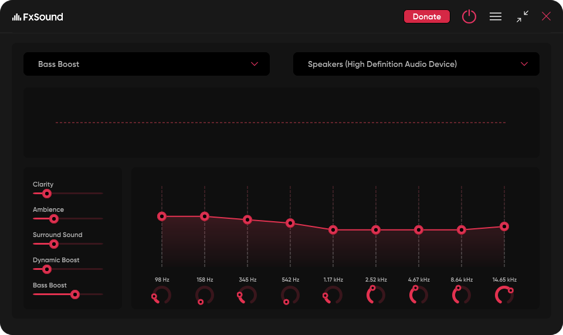Select the 1.17 kHz EQ band gain point
The width and height of the screenshot is (563, 335).
coord(333,230)
